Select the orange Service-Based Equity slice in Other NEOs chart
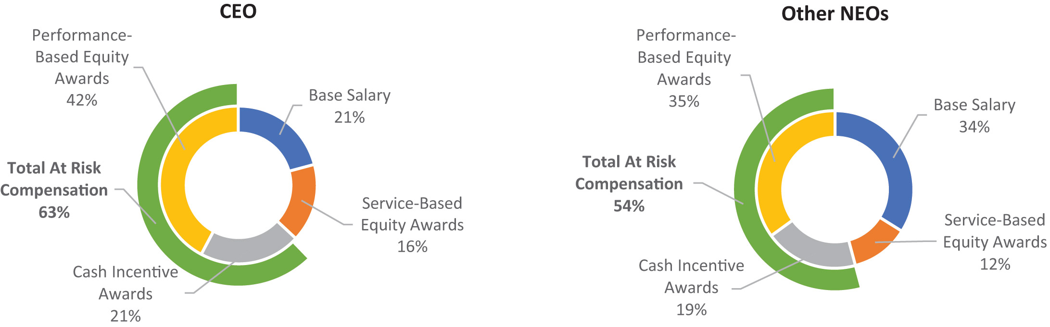Image resolution: width=1050 pixels, height=327 pixels. pos(873,242)
